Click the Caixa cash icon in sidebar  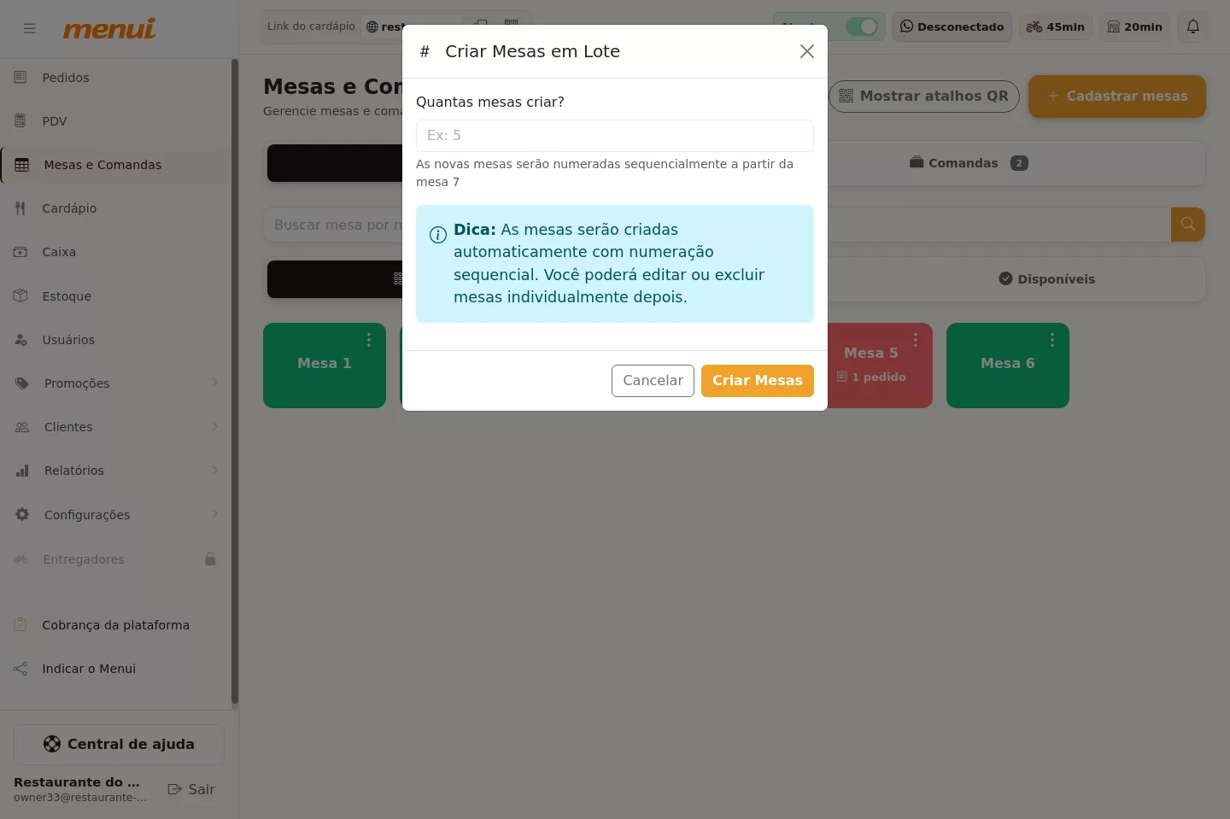(21, 252)
